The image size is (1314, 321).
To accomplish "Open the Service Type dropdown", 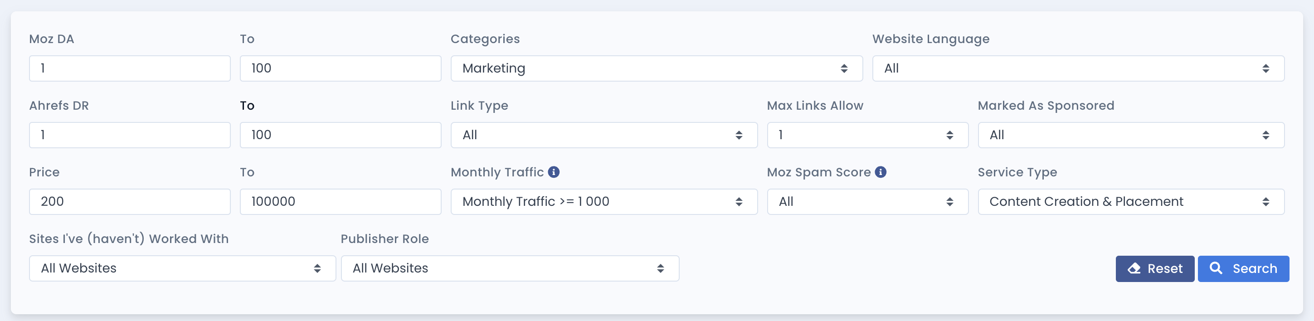I will pyautogui.click(x=1130, y=202).
